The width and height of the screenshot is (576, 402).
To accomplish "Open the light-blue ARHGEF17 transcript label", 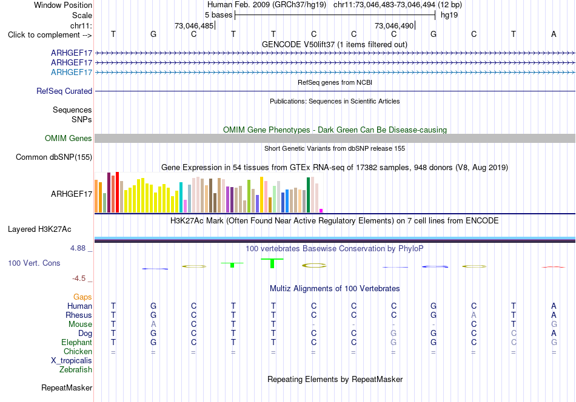I will point(72,72).
